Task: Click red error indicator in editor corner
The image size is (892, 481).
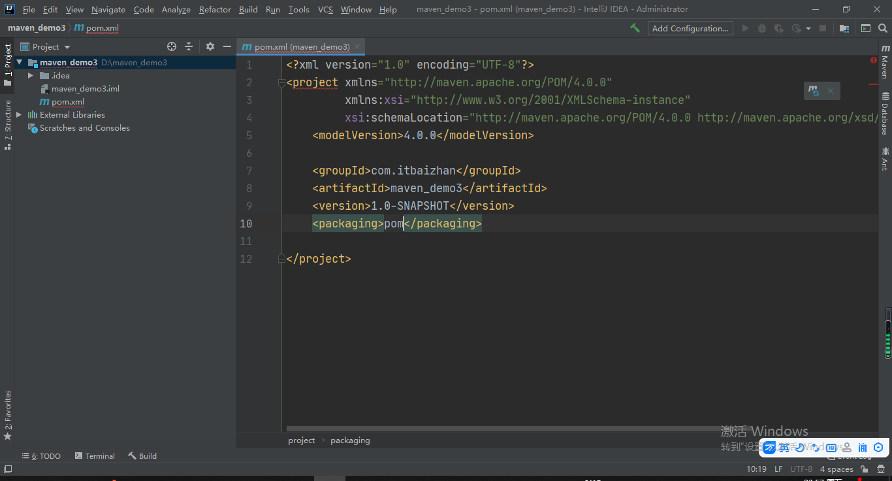Action: pyautogui.click(x=874, y=60)
